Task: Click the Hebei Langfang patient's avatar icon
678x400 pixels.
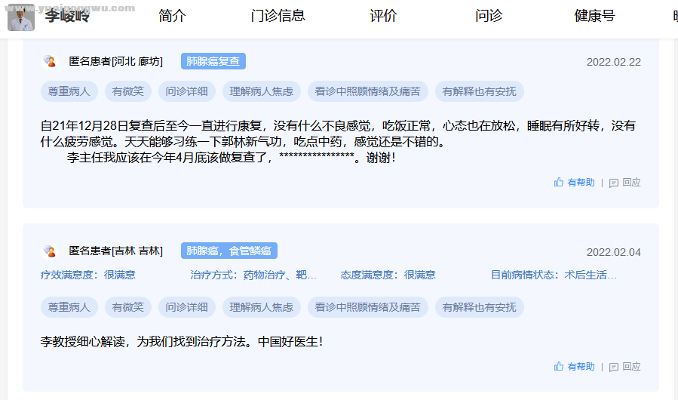Action: pyautogui.click(x=49, y=62)
